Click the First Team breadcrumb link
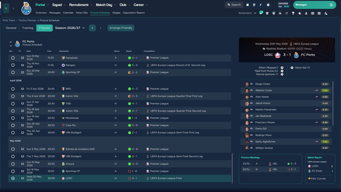This screenshot has height=192, width=341. pyautogui.click(x=9, y=20)
